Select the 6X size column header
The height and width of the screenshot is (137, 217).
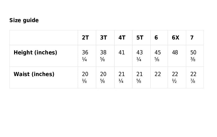(x=176, y=38)
